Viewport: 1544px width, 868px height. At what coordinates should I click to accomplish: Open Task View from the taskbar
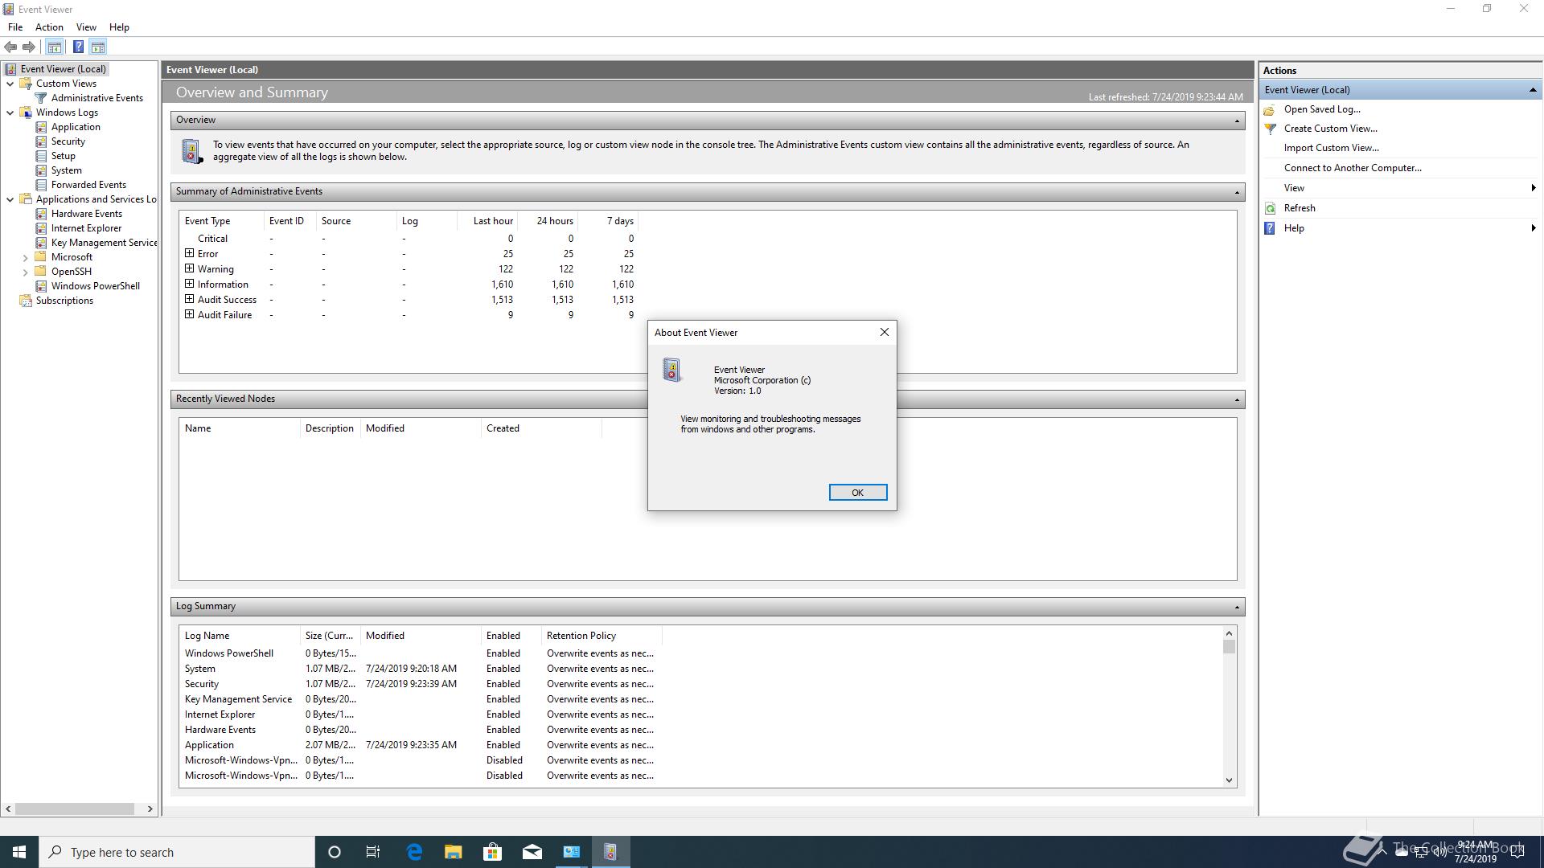(372, 852)
